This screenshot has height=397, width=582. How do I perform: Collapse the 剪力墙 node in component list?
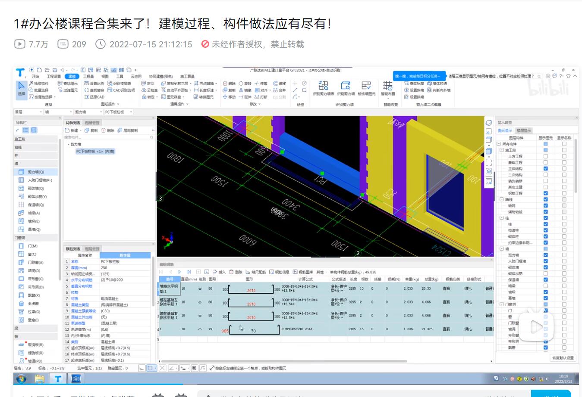(x=68, y=145)
